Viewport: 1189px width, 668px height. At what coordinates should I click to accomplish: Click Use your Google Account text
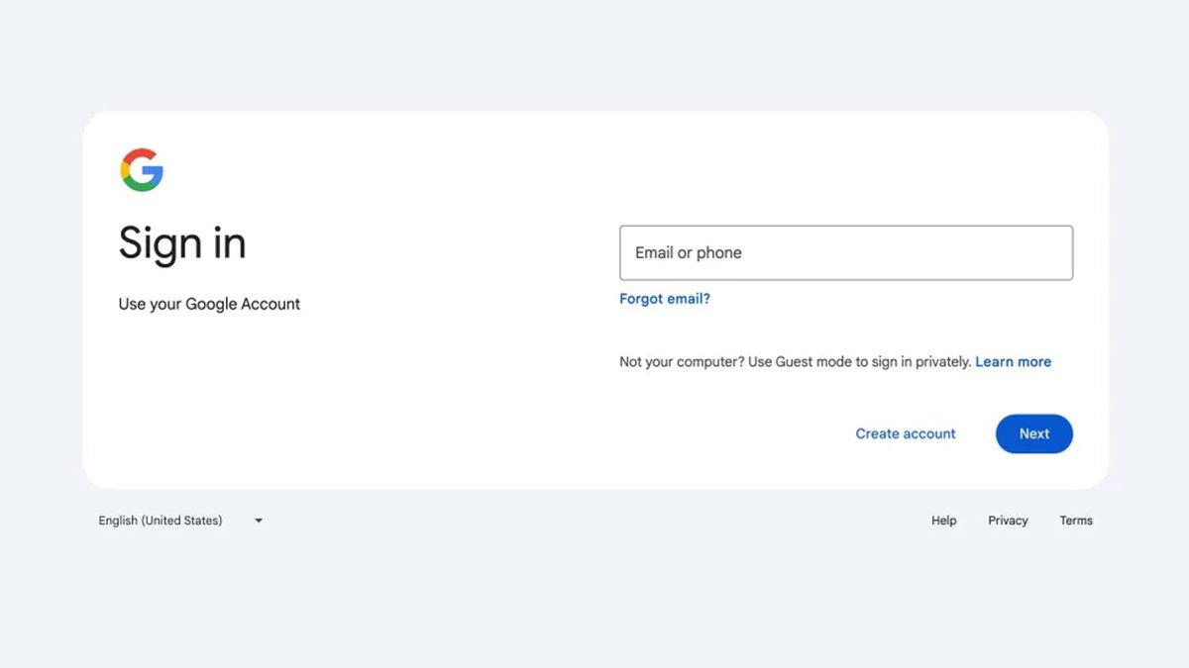[209, 304]
